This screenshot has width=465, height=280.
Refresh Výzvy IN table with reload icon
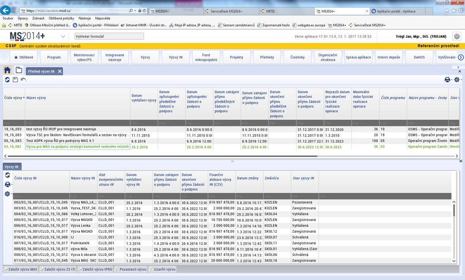(x=7, y=175)
